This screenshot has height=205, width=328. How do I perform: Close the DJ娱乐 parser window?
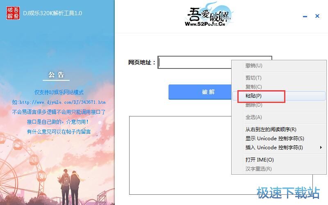(x=317, y=16)
